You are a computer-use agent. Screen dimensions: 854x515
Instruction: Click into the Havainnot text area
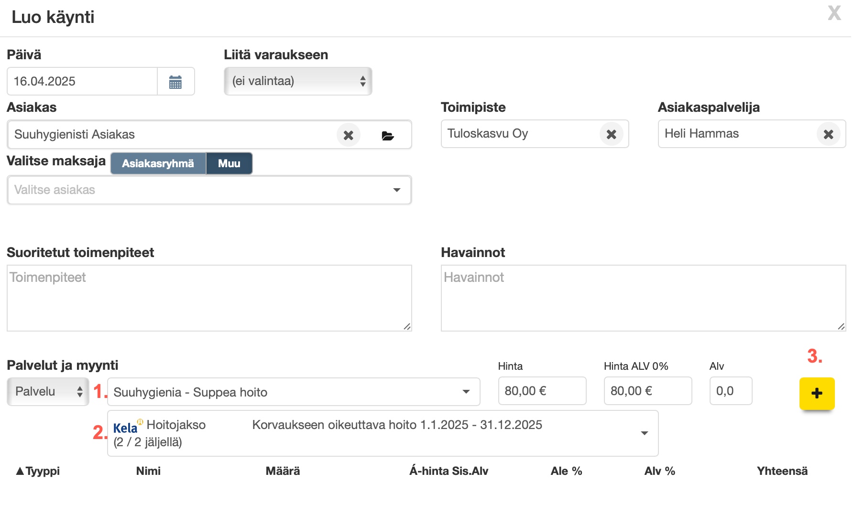click(643, 298)
